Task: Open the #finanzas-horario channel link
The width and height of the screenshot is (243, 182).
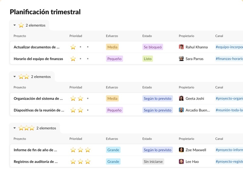Action: pyautogui.click(x=229, y=59)
